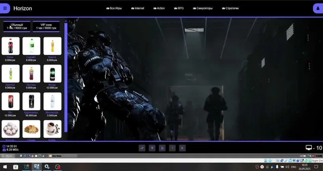Select the Обычный 1 час / 6000 сум tariff

[17, 27]
